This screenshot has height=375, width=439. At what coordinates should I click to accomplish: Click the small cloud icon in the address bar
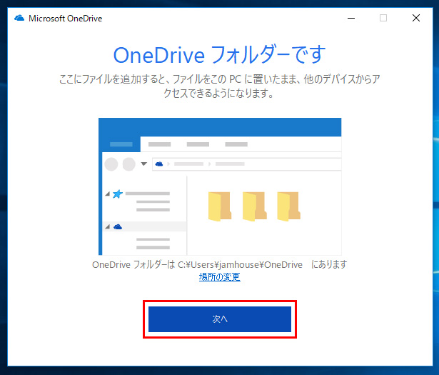pyautogui.click(x=158, y=164)
